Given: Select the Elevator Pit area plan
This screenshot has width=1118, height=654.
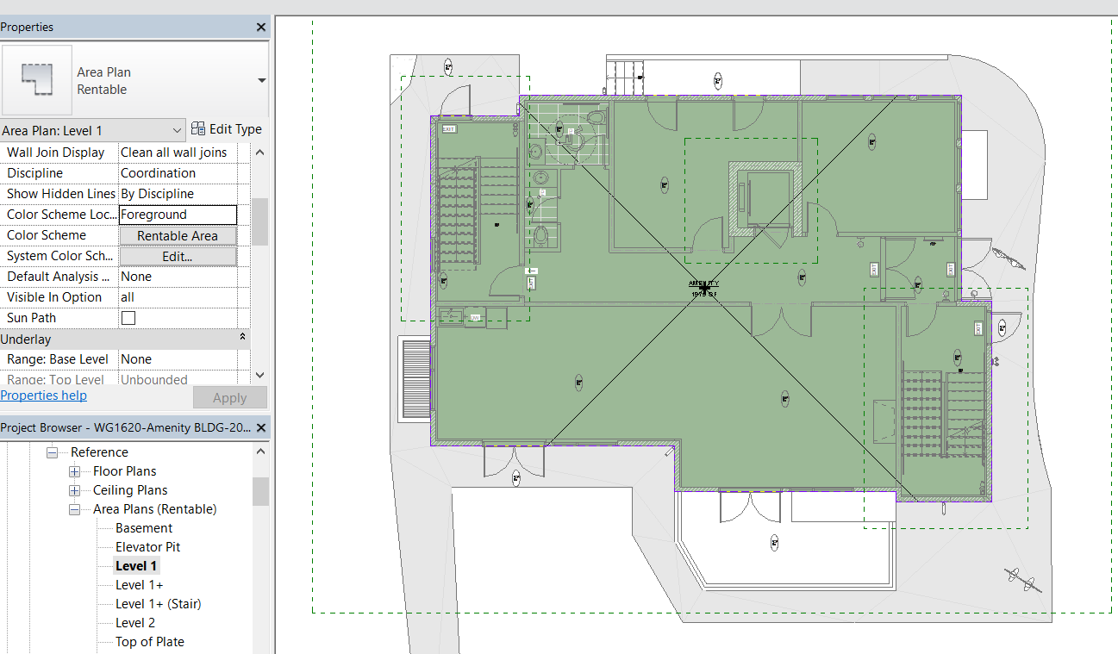Looking at the screenshot, I should (147, 546).
